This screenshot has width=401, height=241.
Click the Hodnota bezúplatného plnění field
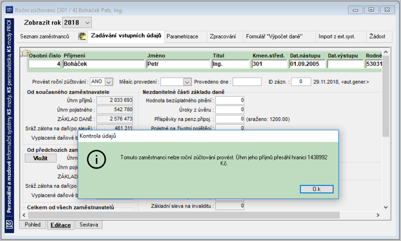pos(230,100)
